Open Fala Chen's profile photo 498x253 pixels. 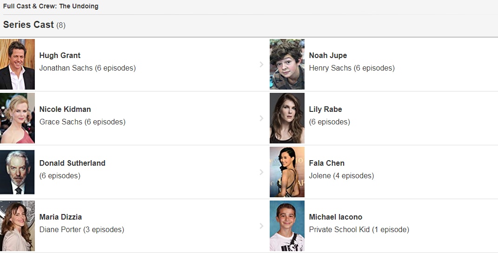[x=287, y=172]
